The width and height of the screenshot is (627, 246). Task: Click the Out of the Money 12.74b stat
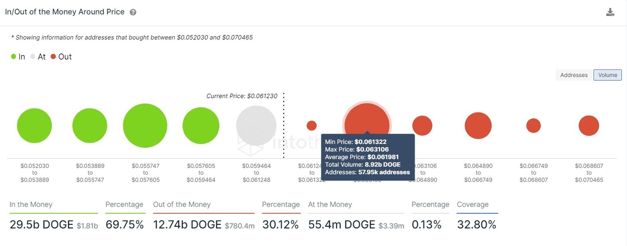tap(187, 224)
